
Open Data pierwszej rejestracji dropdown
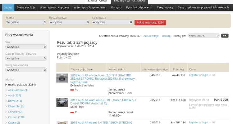(26, 58)
